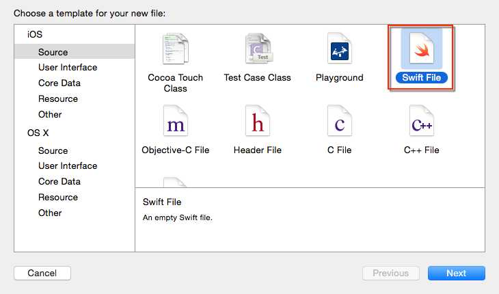Click the 'Header File' label text

coord(258,150)
